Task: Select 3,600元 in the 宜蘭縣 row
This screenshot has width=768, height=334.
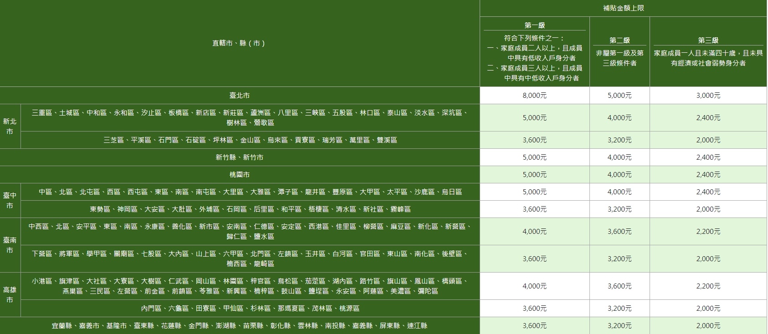Action: tap(534, 326)
